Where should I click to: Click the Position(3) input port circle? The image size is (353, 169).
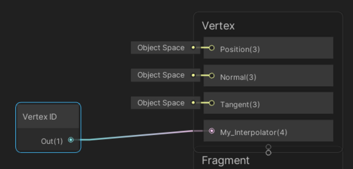[x=212, y=48]
